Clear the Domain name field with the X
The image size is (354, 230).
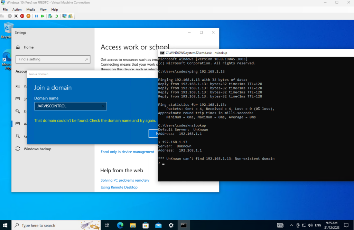coord(103,106)
